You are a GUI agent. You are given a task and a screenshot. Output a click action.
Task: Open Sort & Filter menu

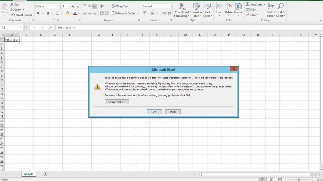coord(271,10)
